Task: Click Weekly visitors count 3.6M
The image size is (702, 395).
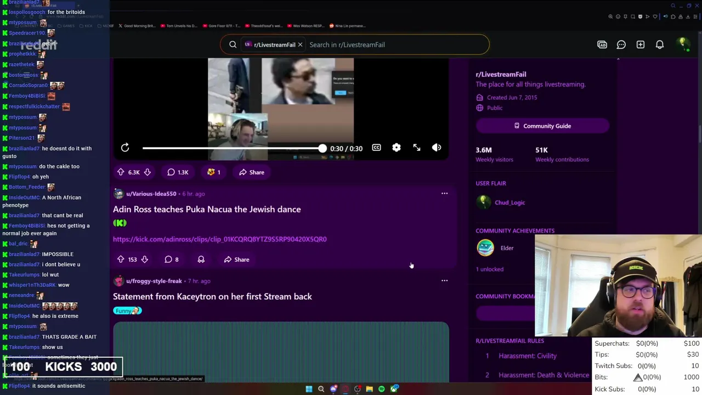Action: pos(484,150)
